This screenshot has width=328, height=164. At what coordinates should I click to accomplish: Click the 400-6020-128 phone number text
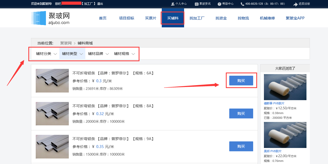pyautogui.click(x=254, y=4)
